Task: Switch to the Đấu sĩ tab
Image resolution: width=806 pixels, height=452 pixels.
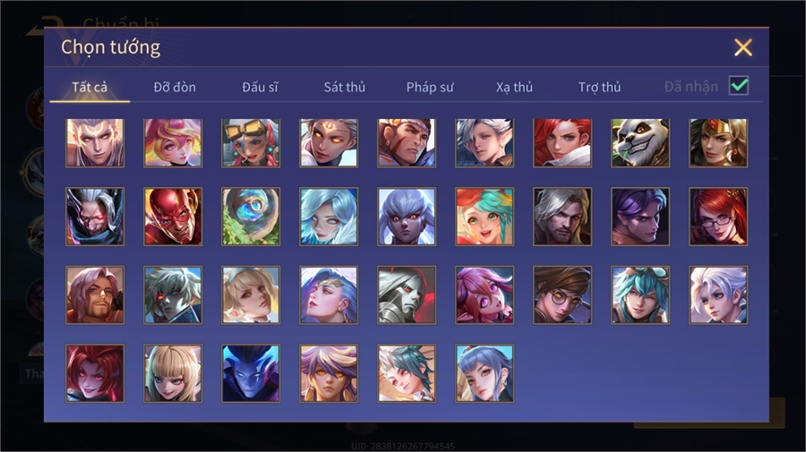Action: [260, 88]
